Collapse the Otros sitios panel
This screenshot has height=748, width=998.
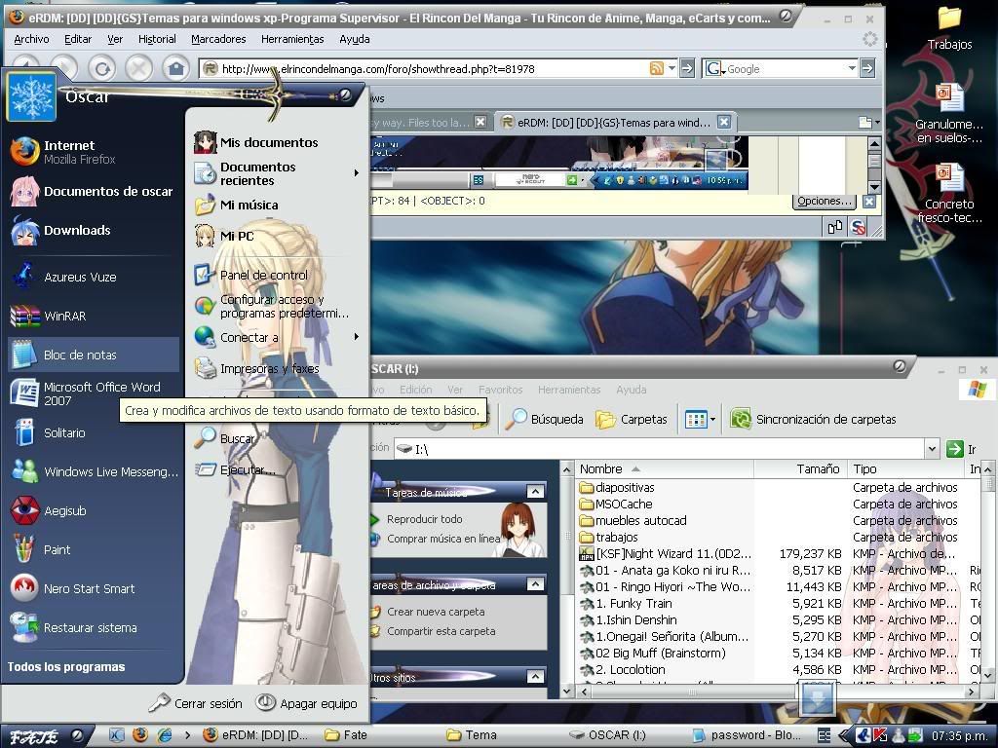tap(536, 678)
